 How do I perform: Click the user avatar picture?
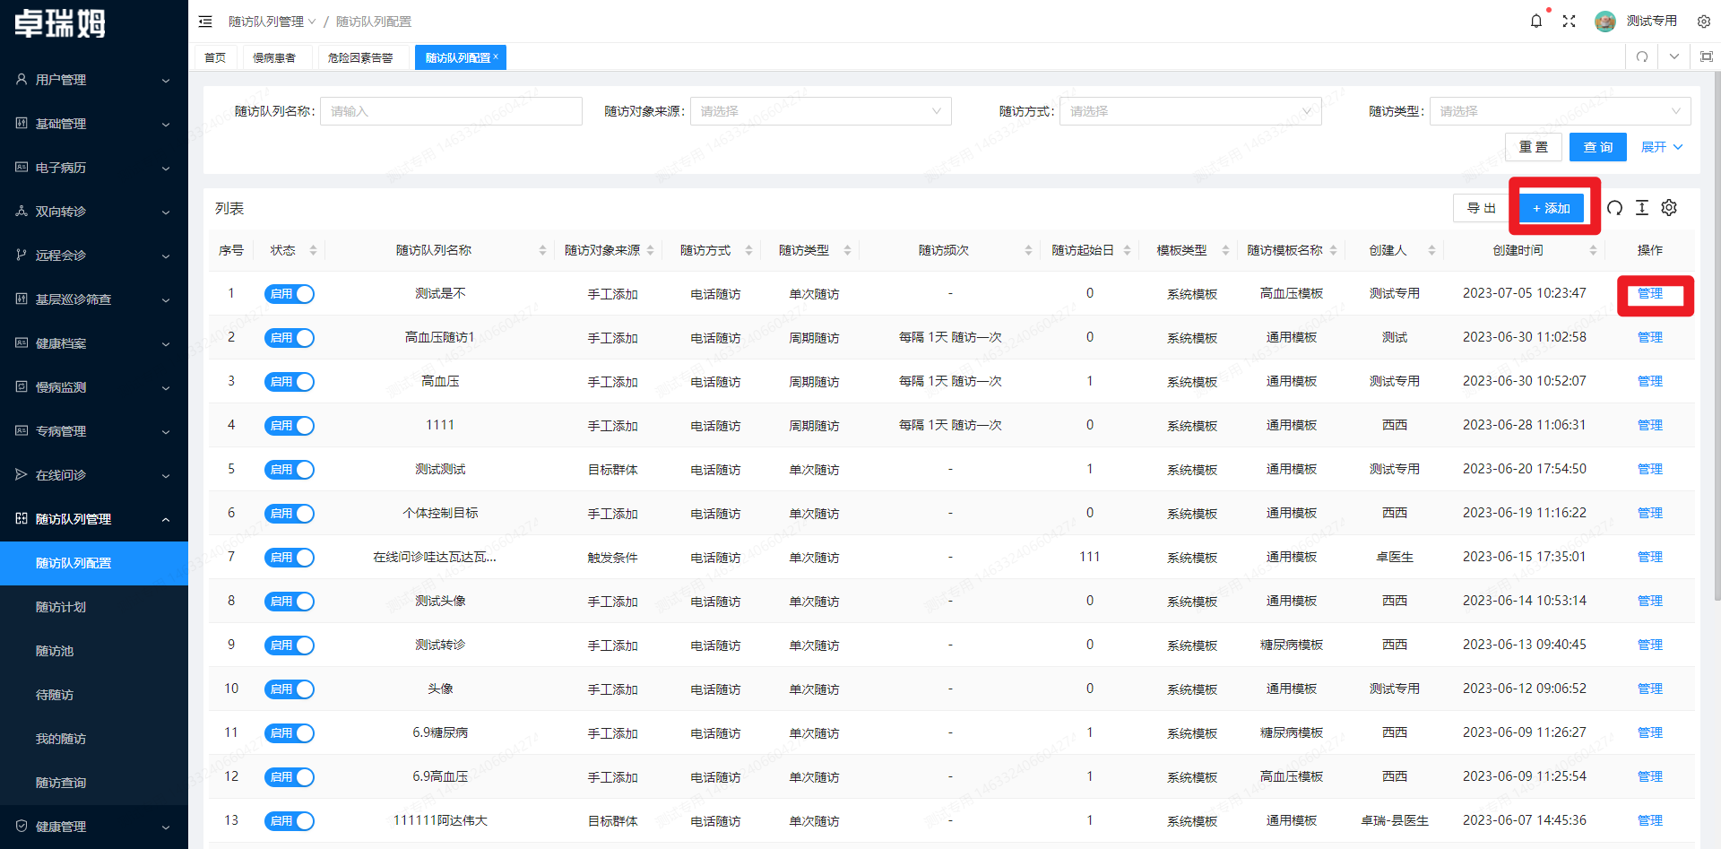[1605, 21]
